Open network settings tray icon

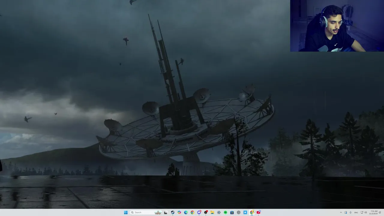pos(362,212)
